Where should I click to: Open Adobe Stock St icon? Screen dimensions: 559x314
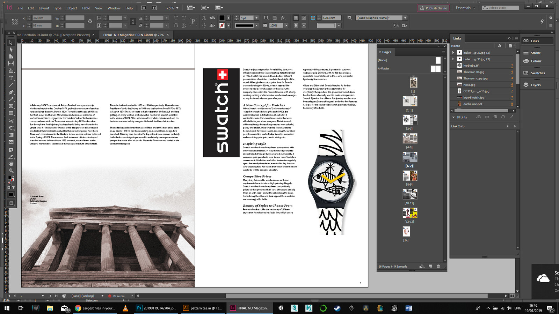(154, 8)
